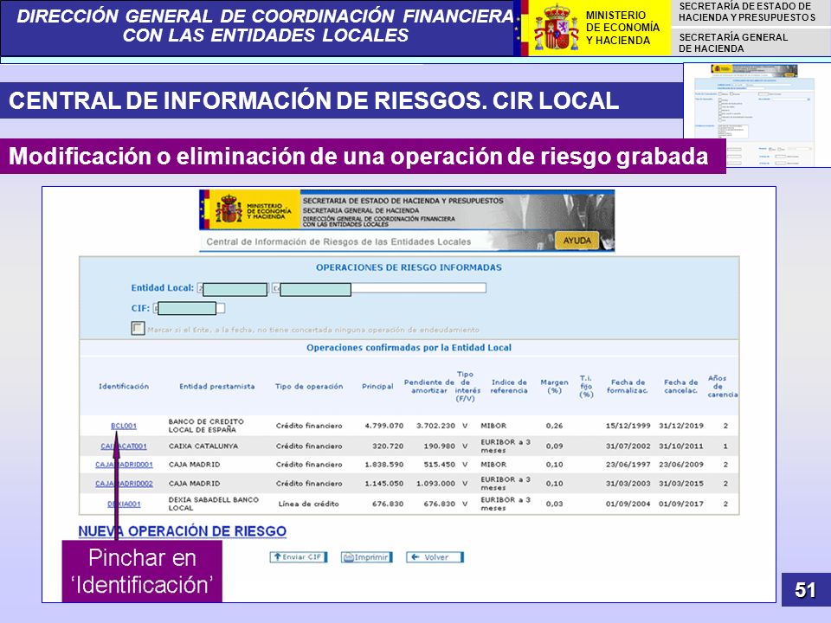Click the cancellation date 23/06/2009
831x623 pixels.
681,465
